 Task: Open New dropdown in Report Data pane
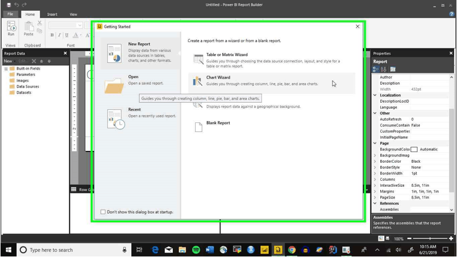tap(10, 61)
